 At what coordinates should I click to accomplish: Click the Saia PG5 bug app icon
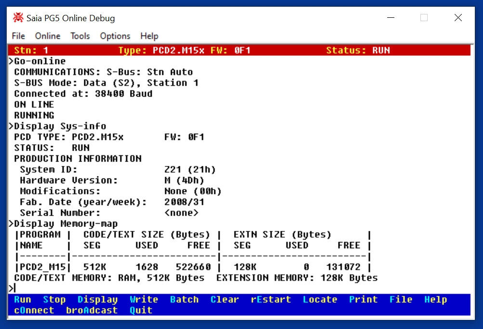(18, 17)
